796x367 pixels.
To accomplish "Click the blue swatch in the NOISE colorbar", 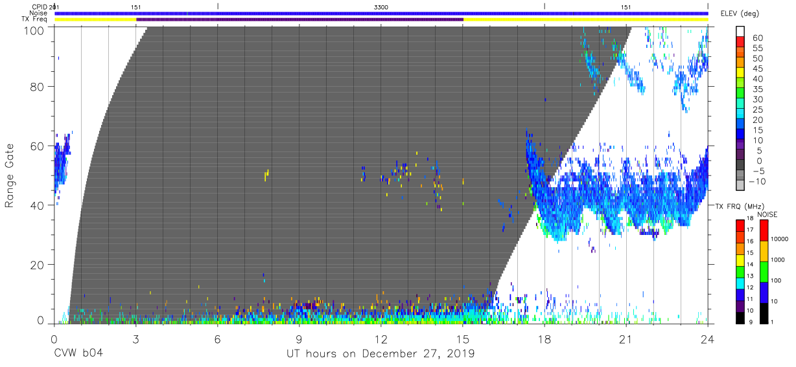I will [764, 293].
